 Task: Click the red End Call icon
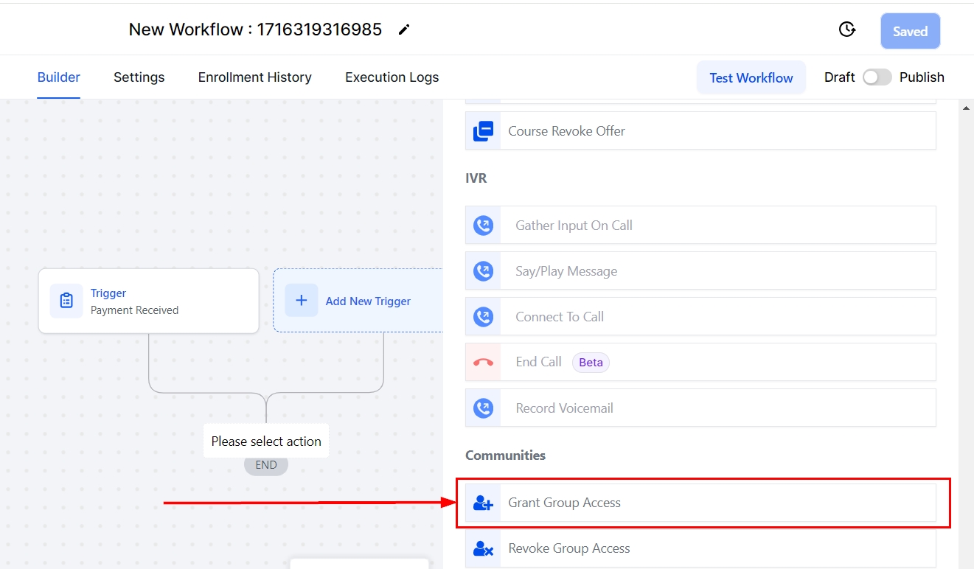click(483, 363)
